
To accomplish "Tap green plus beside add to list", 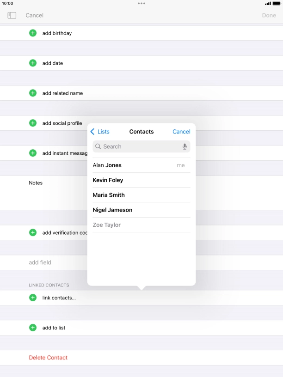I will click(33, 328).
